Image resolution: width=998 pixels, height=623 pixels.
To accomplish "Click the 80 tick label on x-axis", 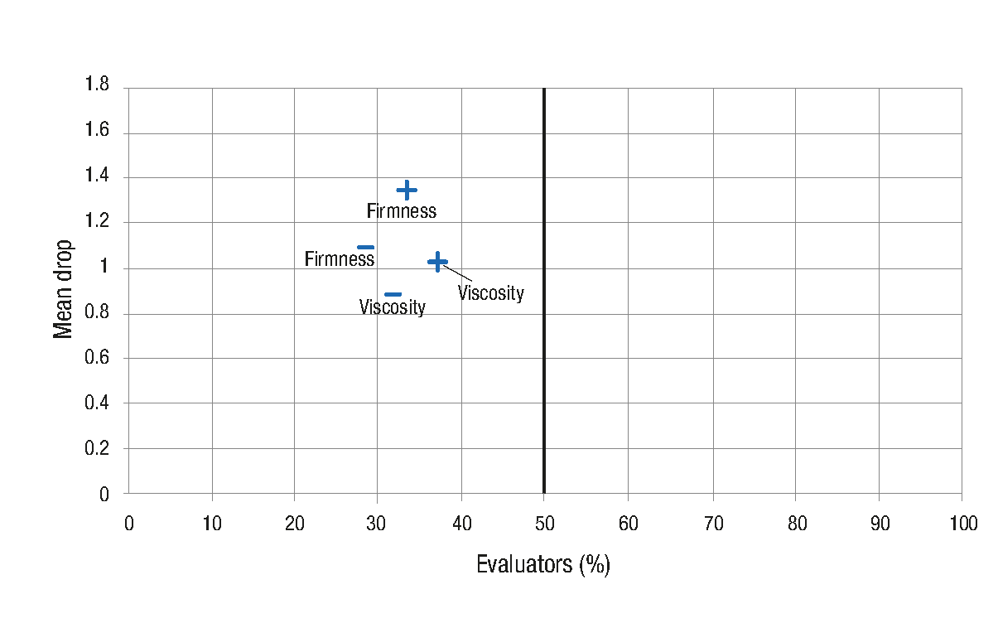I will 796,524.
